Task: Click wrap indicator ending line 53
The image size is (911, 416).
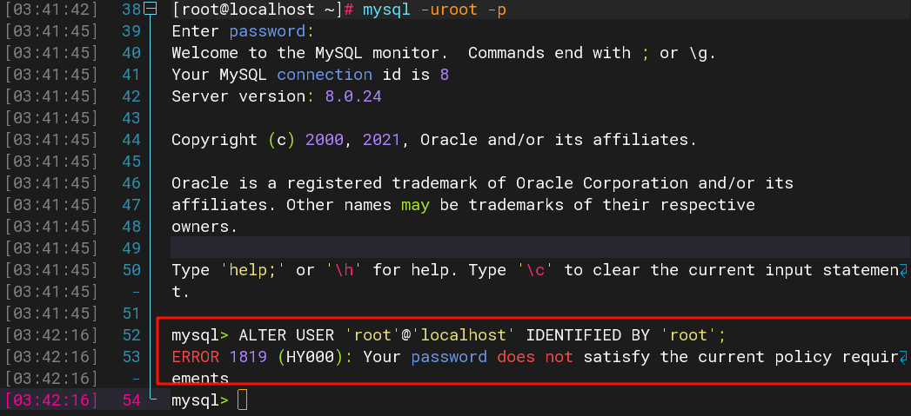Action: pos(903,358)
